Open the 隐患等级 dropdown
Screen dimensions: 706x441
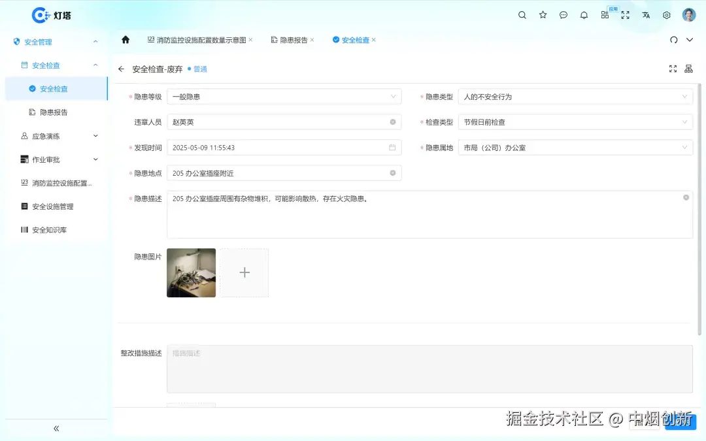coord(284,96)
